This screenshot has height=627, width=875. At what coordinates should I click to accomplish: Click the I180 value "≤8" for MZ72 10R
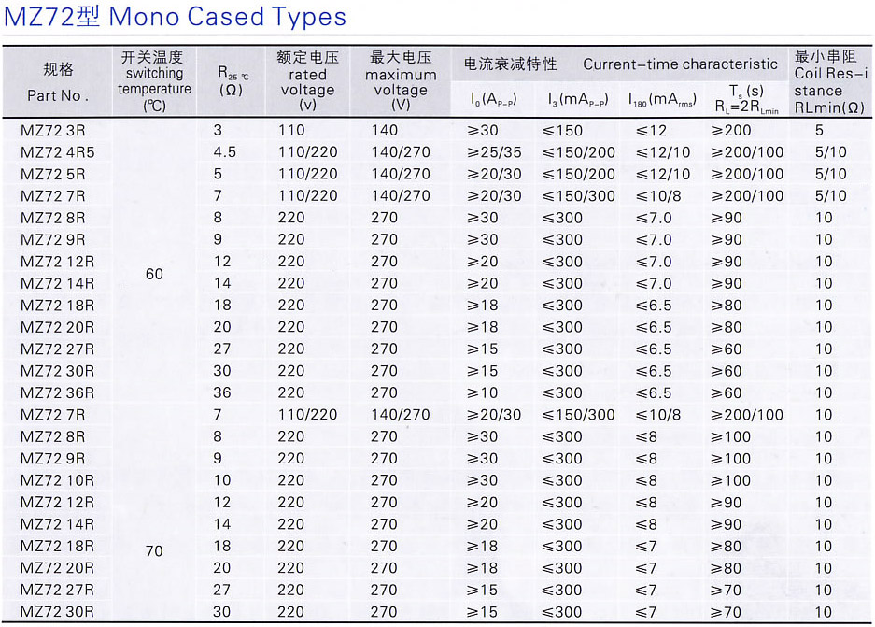646,480
